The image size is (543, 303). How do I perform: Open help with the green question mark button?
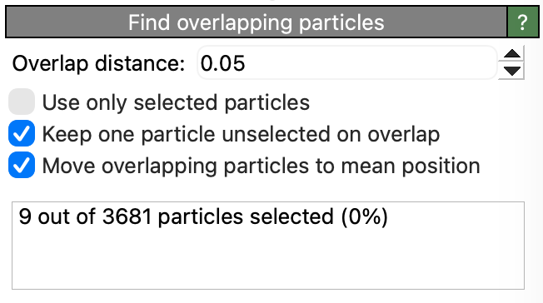click(522, 22)
